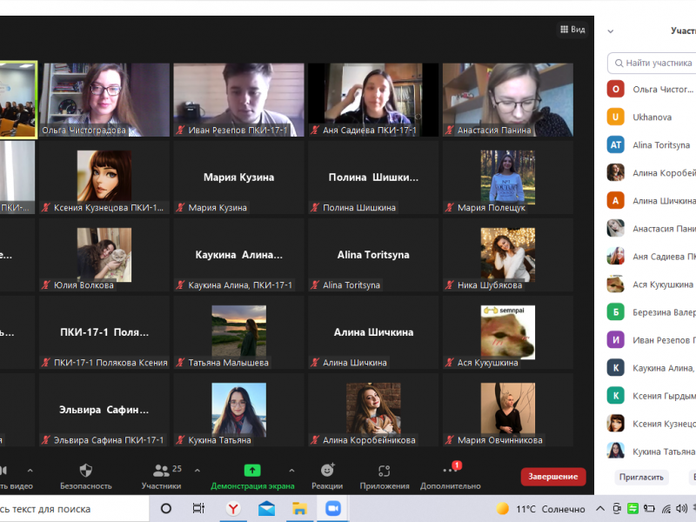Expand arrow next to Демонстрация экрана
696x522 pixels.
click(x=291, y=471)
